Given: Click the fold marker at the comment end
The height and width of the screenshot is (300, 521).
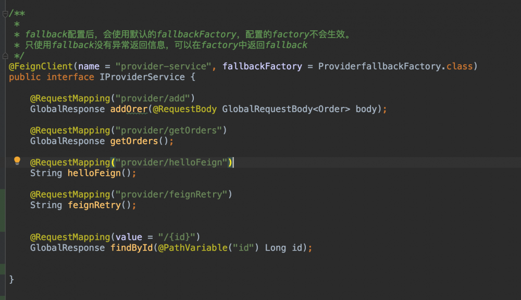Looking at the screenshot, I should (x=5, y=56).
